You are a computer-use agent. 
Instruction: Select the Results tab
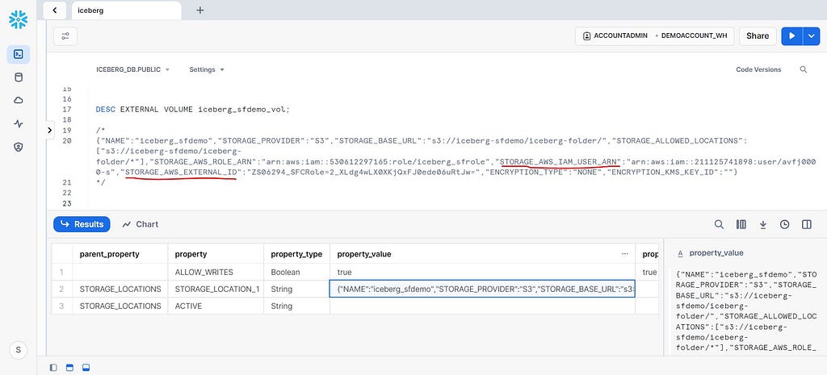click(x=82, y=224)
